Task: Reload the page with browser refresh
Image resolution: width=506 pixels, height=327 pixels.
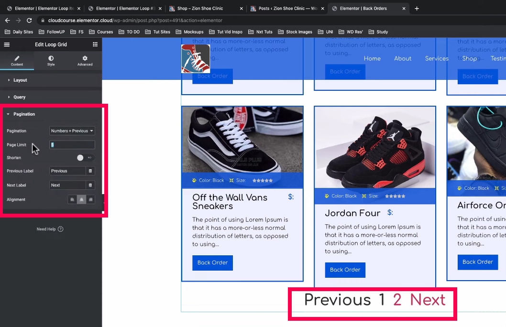Action: point(29,21)
